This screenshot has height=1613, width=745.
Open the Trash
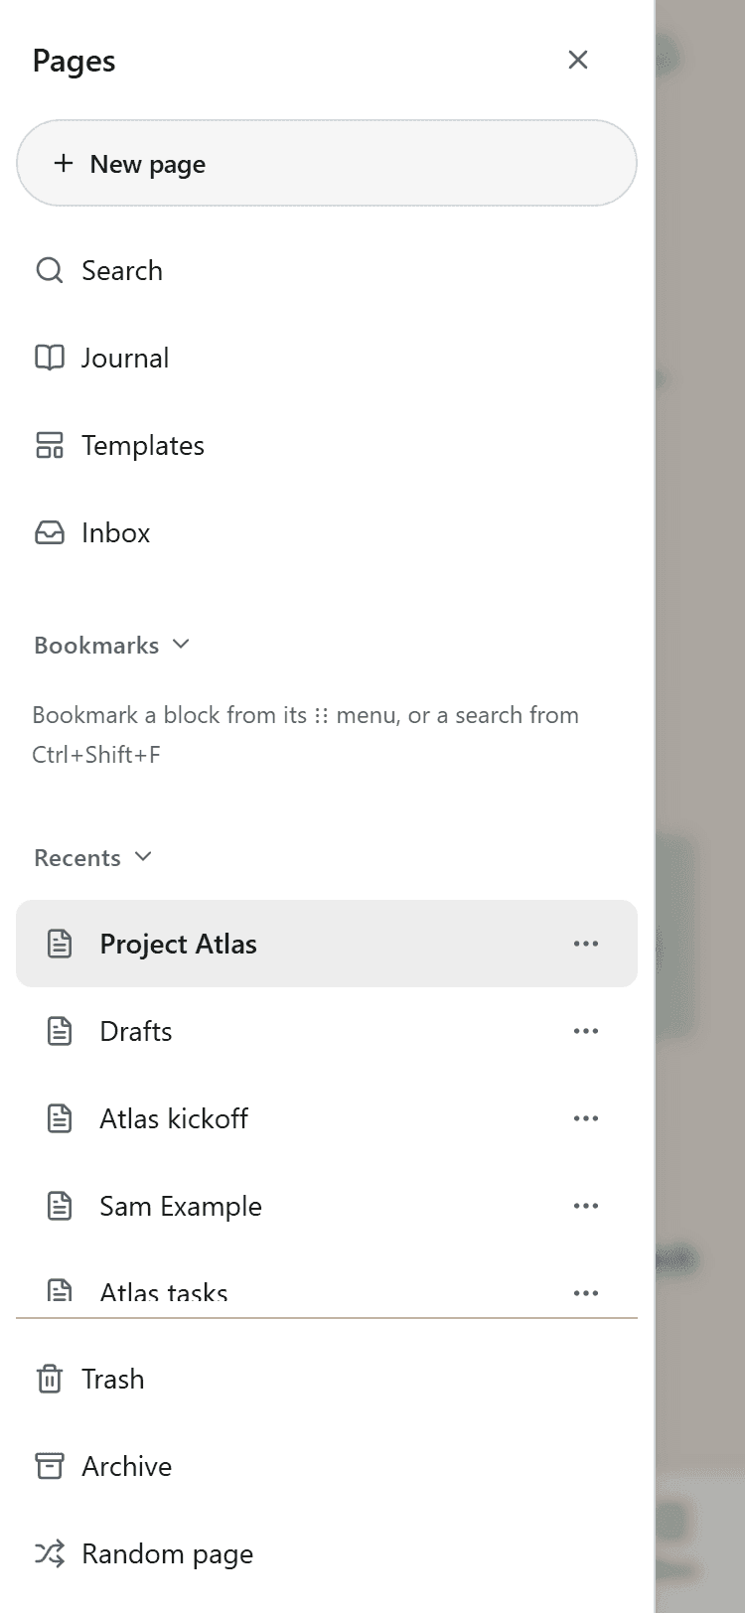(327, 1379)
